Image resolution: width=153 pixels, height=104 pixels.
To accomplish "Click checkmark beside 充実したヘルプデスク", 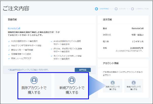I will click(9, 59).
